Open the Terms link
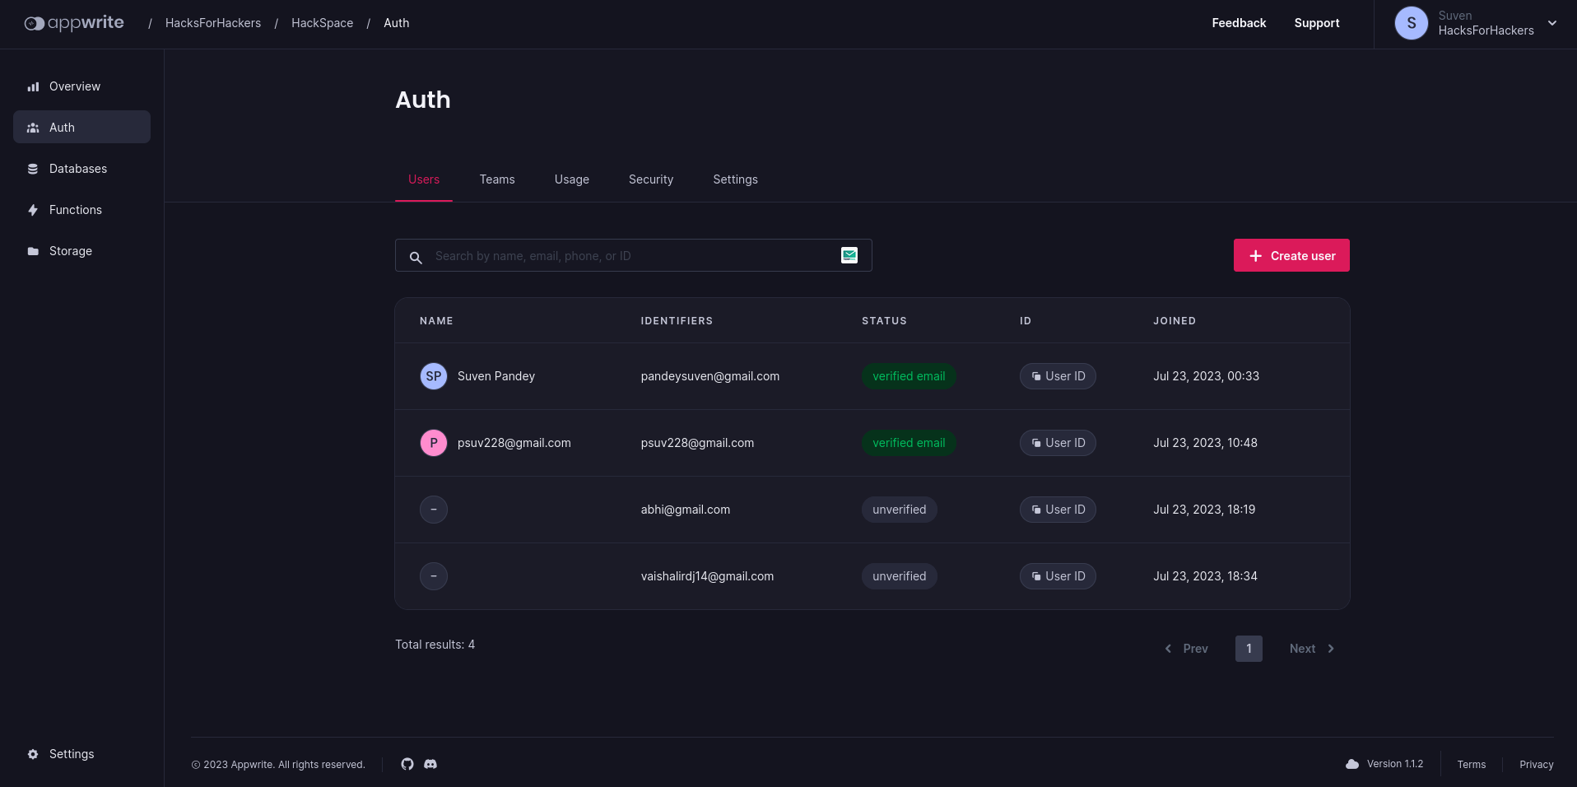Image resolution: width=1577 pixels, height=787 pixels. coord(1472,765)
